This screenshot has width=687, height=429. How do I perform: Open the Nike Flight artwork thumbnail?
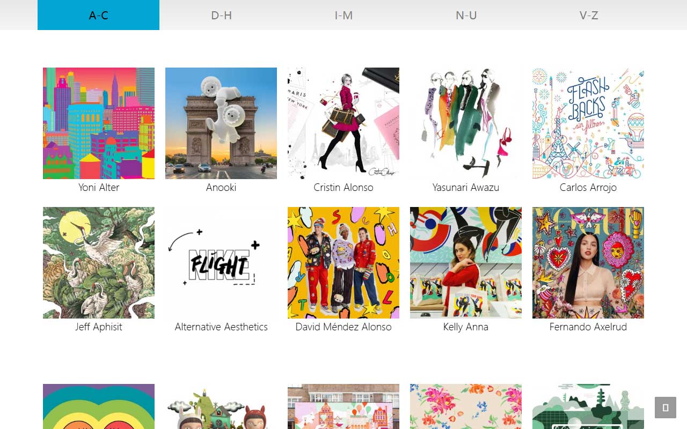(x=221, y=263)
